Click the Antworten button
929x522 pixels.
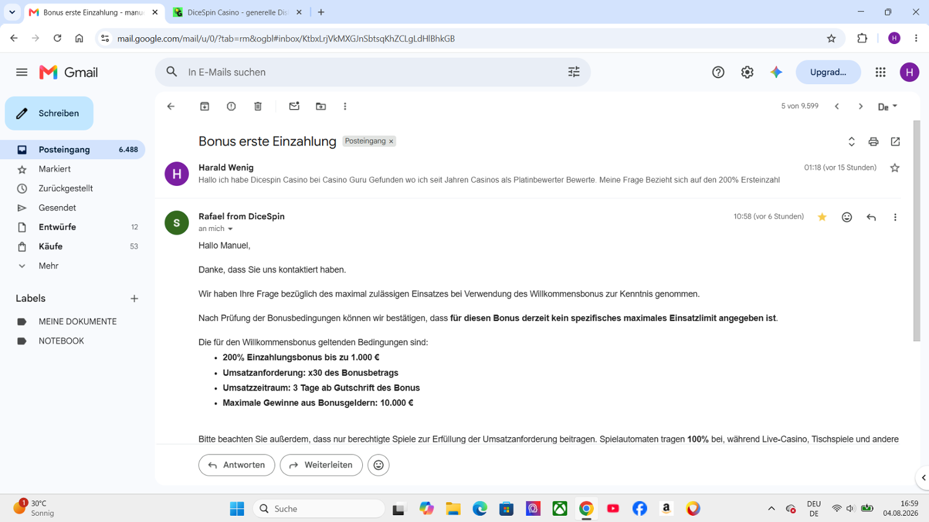pyautogui.click(x=237, y=465)
